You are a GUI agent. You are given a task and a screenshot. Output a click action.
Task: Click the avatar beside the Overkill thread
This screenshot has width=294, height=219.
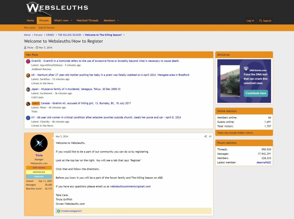(28, 61)
